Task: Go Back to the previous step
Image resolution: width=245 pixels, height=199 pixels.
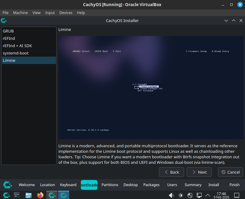Action: coord(171,172)
